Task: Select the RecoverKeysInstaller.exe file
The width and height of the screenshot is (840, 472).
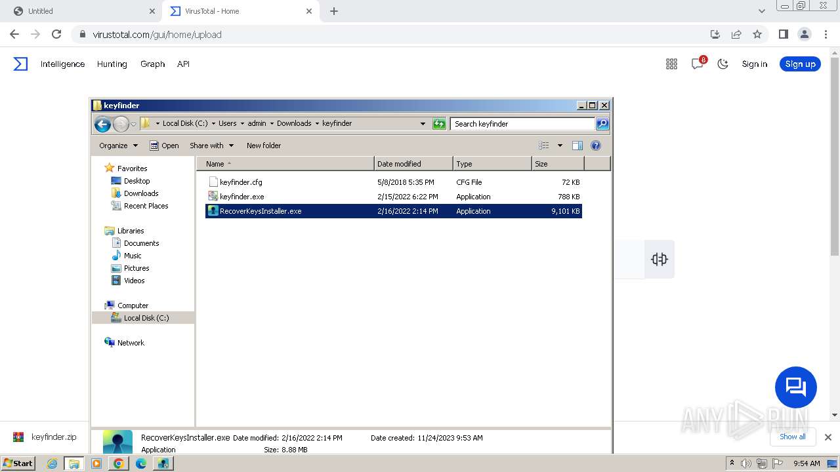Action: click(394, 211)
